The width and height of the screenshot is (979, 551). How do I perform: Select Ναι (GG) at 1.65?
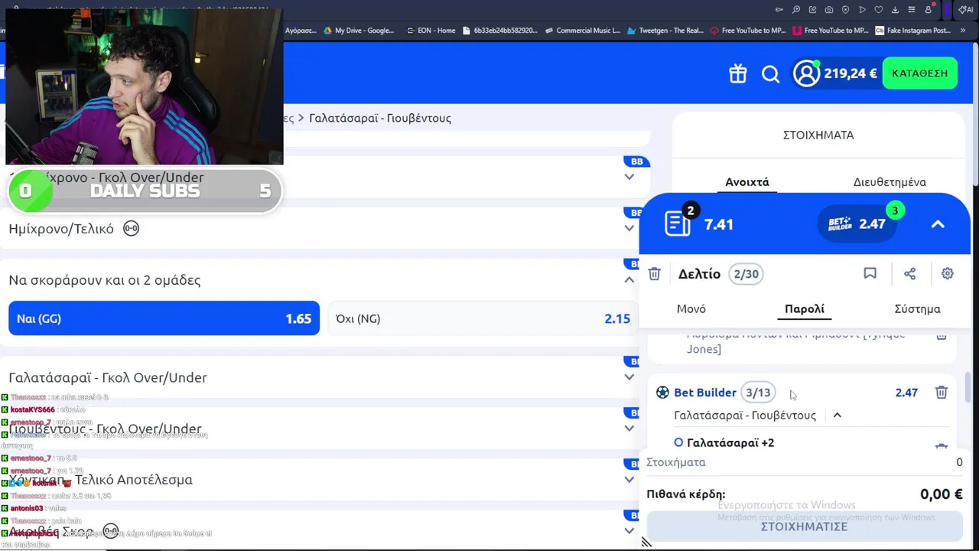164,318
